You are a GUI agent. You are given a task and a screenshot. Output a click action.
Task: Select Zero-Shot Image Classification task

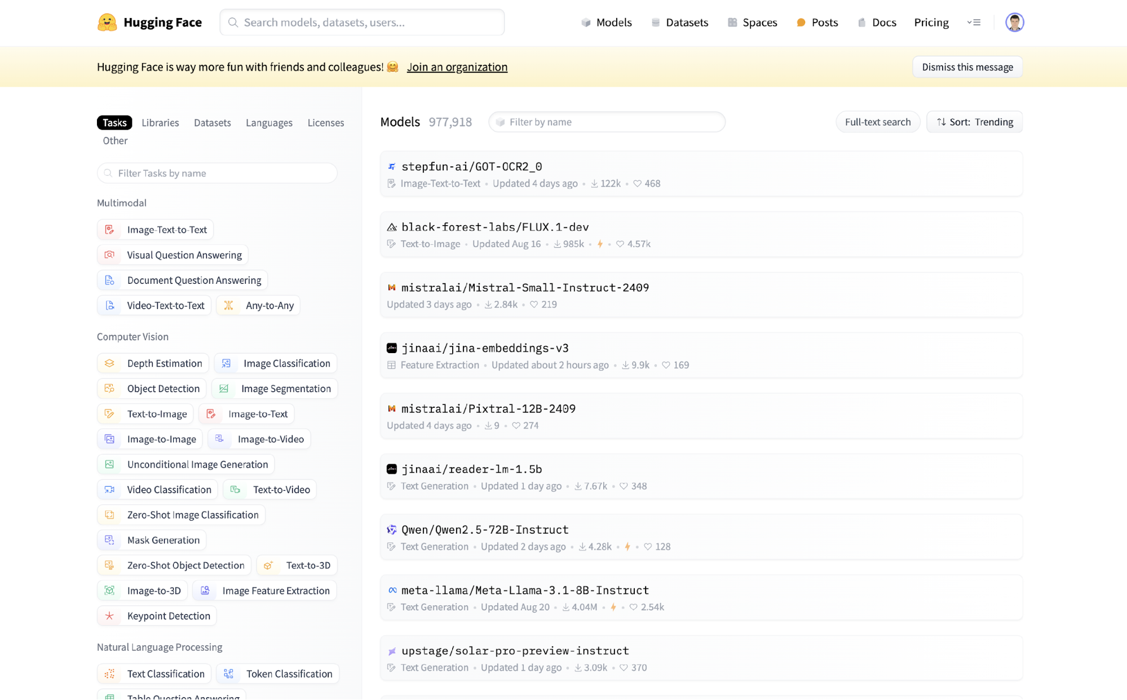point(181,515)
